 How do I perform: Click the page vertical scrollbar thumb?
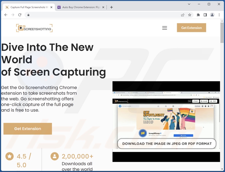(x=222, y=33)
